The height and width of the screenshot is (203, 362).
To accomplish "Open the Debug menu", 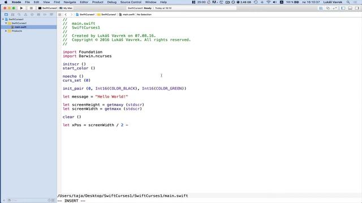I will coord(112,2).
